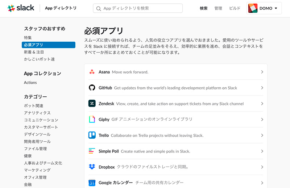Open the ビルド header tab

click(x=235, y=8)
